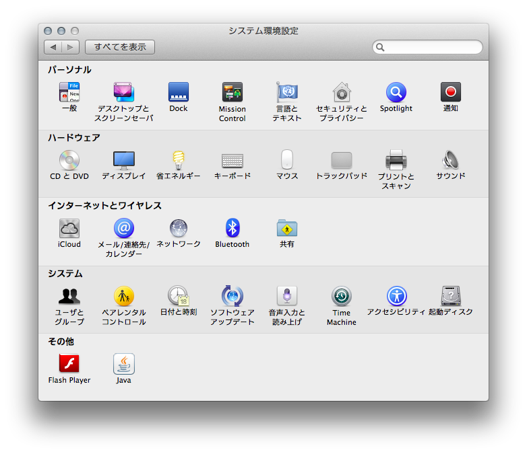Close the システム環境設定 window
This screenshot has height=454, width=527.
point(48,31)
